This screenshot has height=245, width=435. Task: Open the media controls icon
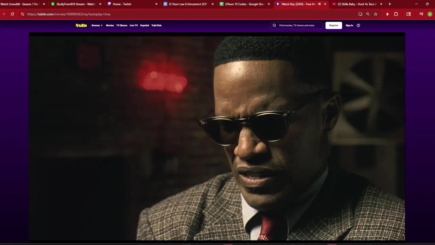[421, 14]
